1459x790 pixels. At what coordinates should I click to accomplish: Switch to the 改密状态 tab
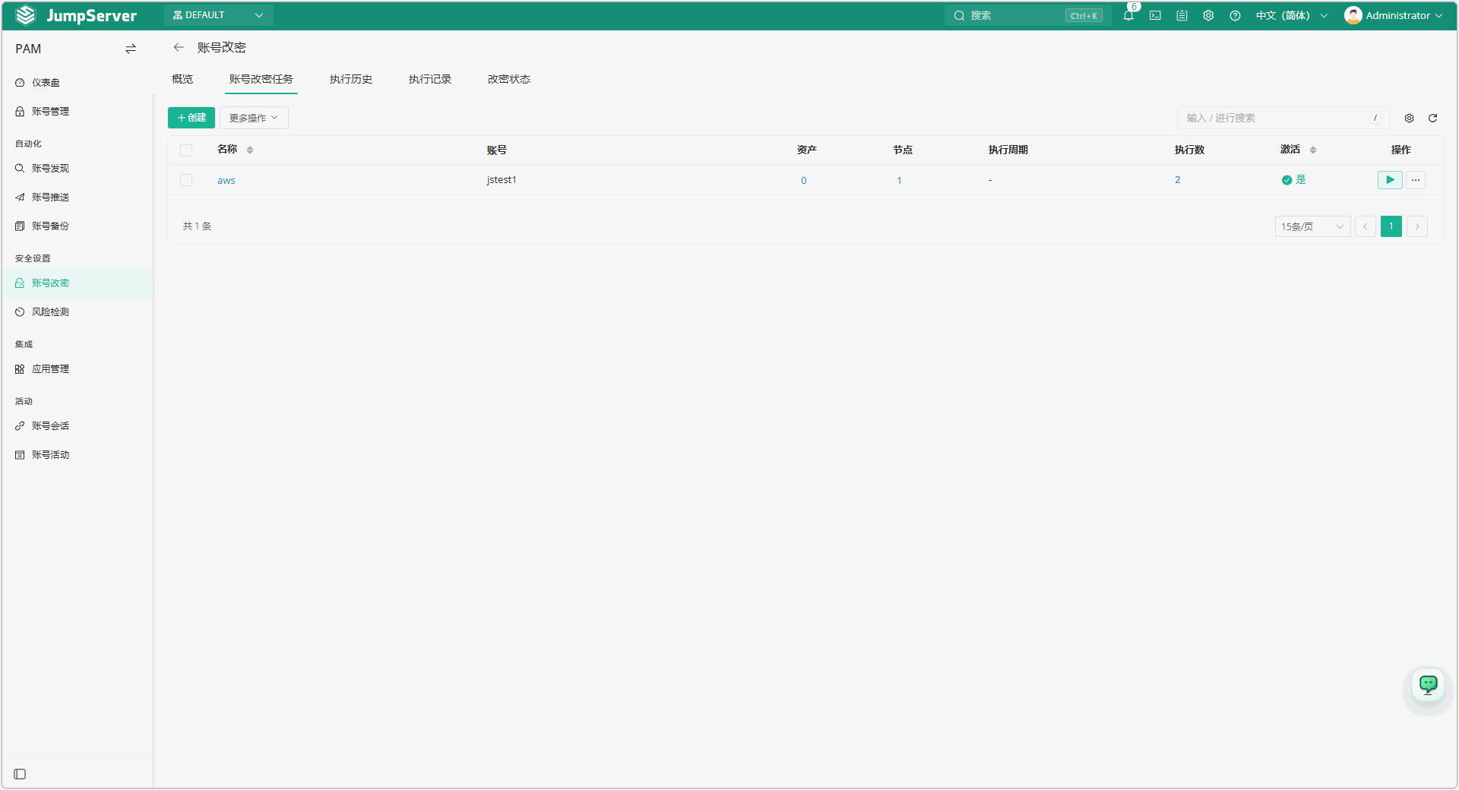coord(509,79)
